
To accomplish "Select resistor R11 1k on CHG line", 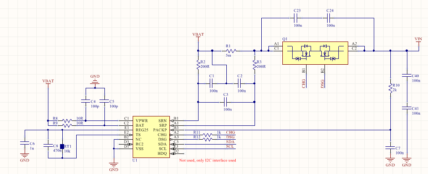I will 208,135.
